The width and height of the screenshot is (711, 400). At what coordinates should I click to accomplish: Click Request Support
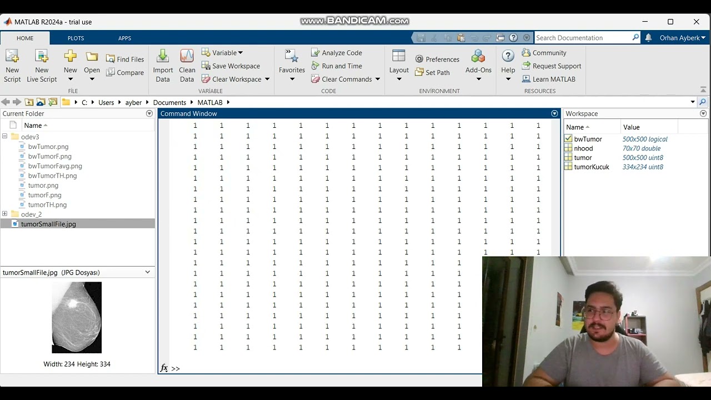pyautogui.click(x=552, y=66)
